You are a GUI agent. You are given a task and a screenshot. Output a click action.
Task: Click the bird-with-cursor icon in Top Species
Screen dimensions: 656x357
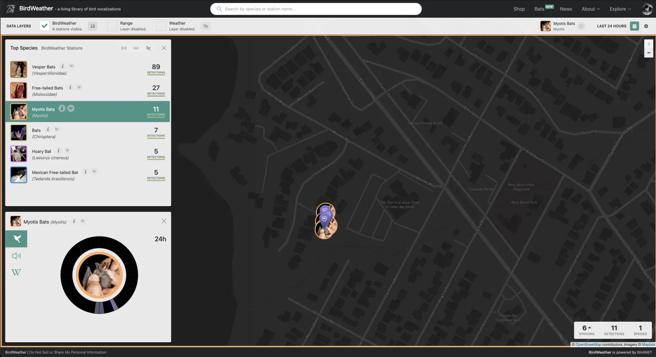pos(148,48)
